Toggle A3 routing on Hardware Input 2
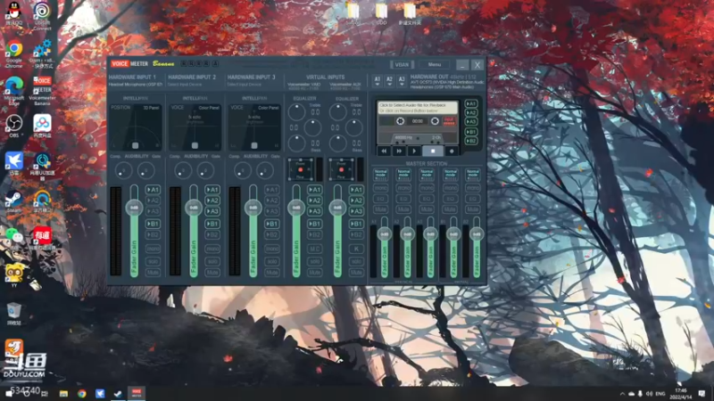The width and height of the screenshot is (714, 401). pyautogui.click(x=212, y=211)
